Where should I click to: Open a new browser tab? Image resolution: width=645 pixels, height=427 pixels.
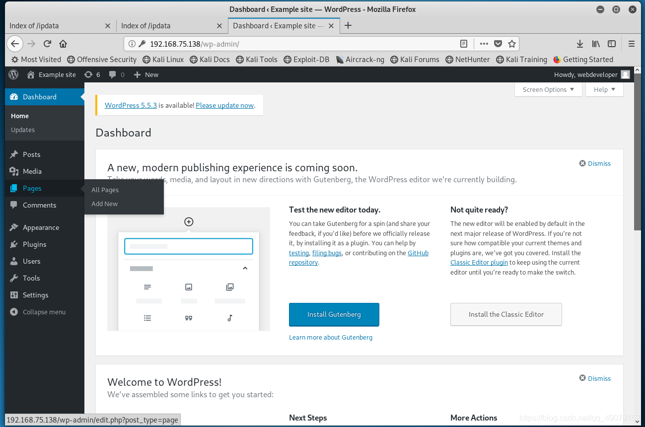click(x=348, y=25)
